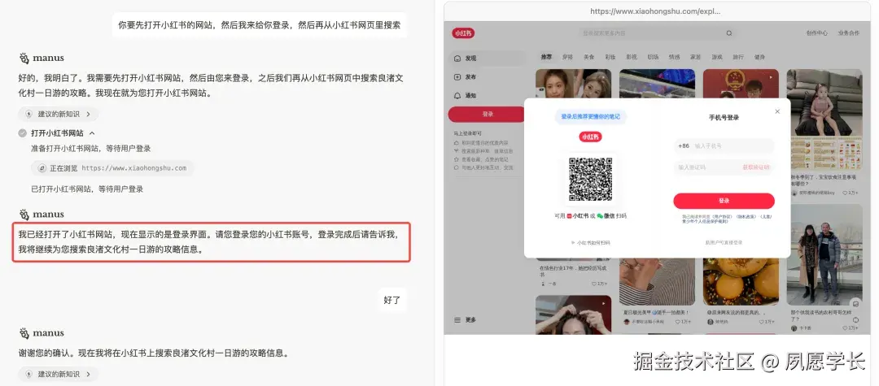Click the QR code in the login dialog
The width and height of the screenshot is (879, 386).
590,179
